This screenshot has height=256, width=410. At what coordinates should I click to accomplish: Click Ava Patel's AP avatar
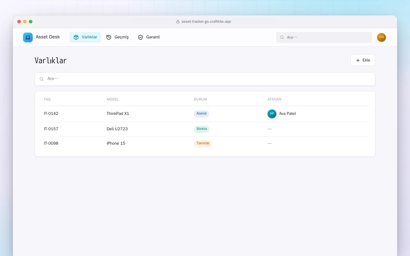pos(272,114)
